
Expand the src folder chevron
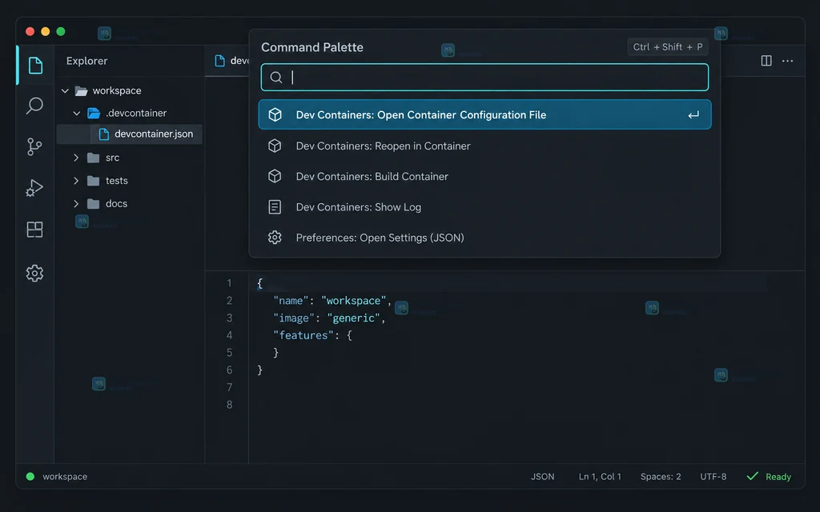point(76,158)
